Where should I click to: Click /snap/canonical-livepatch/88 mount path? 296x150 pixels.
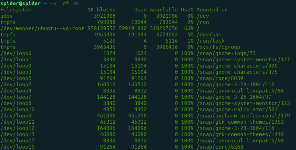[240, 91]
